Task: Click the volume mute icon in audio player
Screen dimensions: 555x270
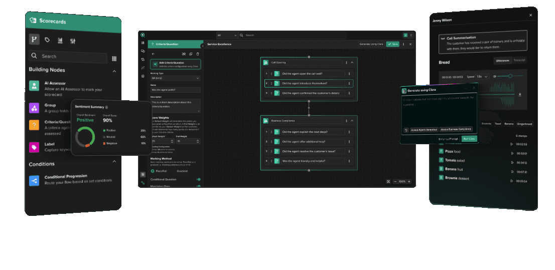Action: 495,76
